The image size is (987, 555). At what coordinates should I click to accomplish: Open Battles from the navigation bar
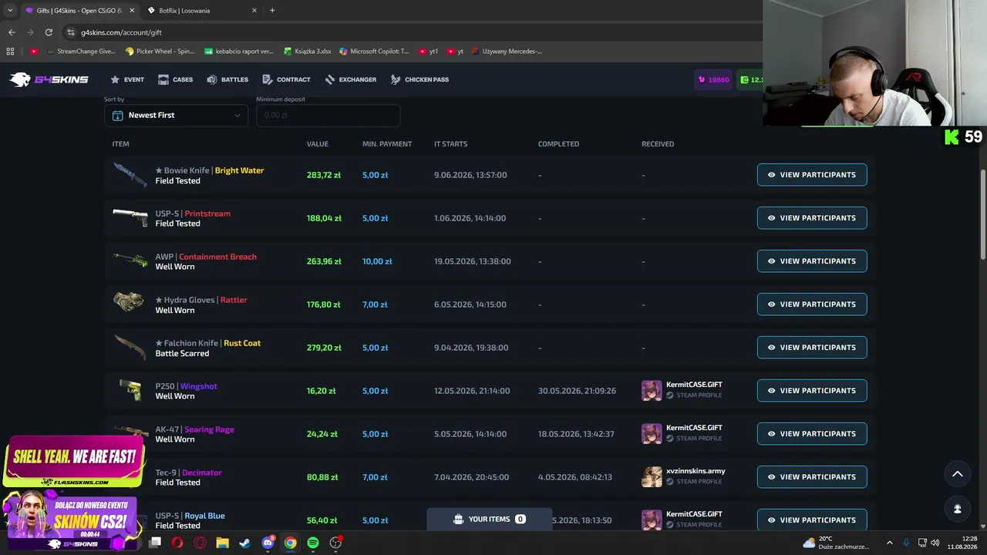coord(227,79)
